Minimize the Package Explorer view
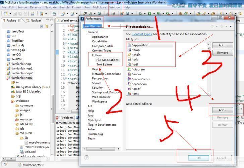244x168 pixels. tap(48, 19)
